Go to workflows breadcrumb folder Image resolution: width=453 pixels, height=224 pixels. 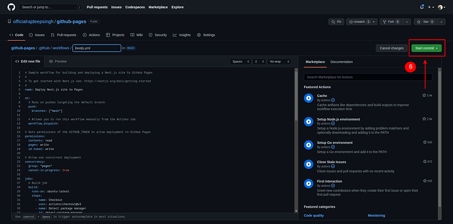pos(61,48)
